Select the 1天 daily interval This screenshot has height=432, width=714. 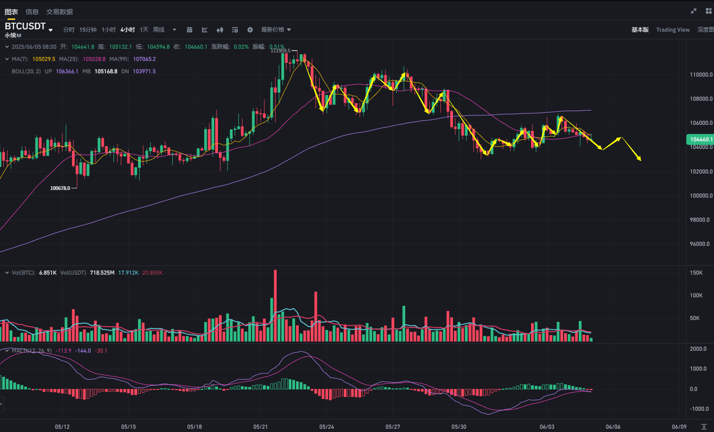pos(144,30)
